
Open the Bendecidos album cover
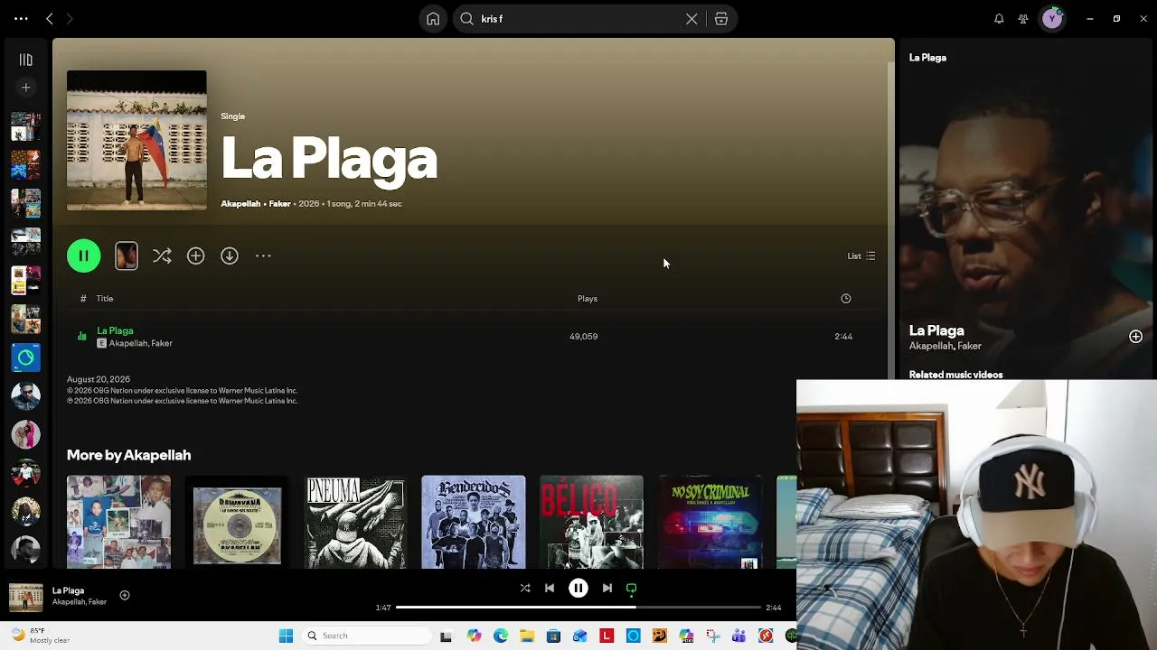point(474,523)
